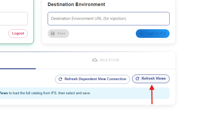Click the floppy disk Save icon
The width and height of the screenshot is (211, 130).
point(53,33)
